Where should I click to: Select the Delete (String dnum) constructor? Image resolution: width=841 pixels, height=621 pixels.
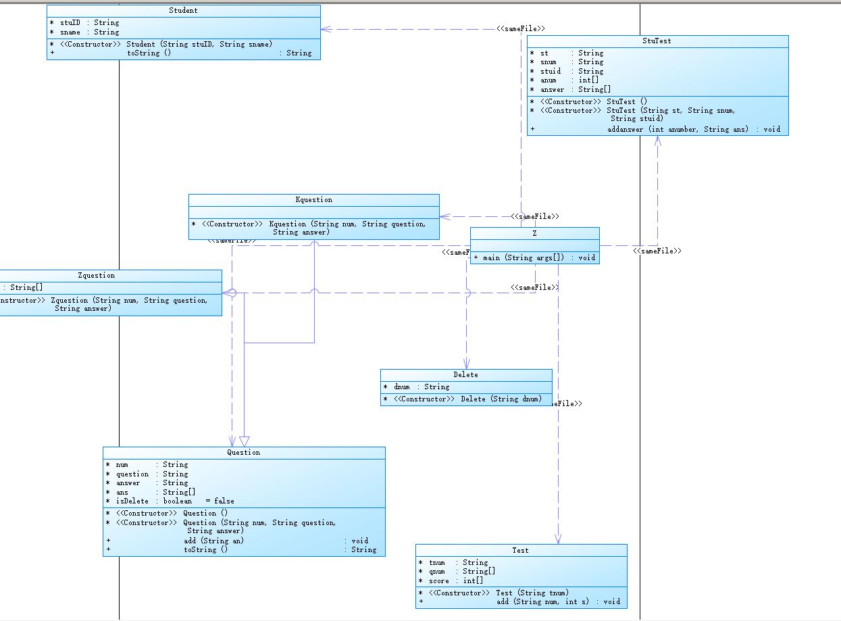[x=463, y=399]
